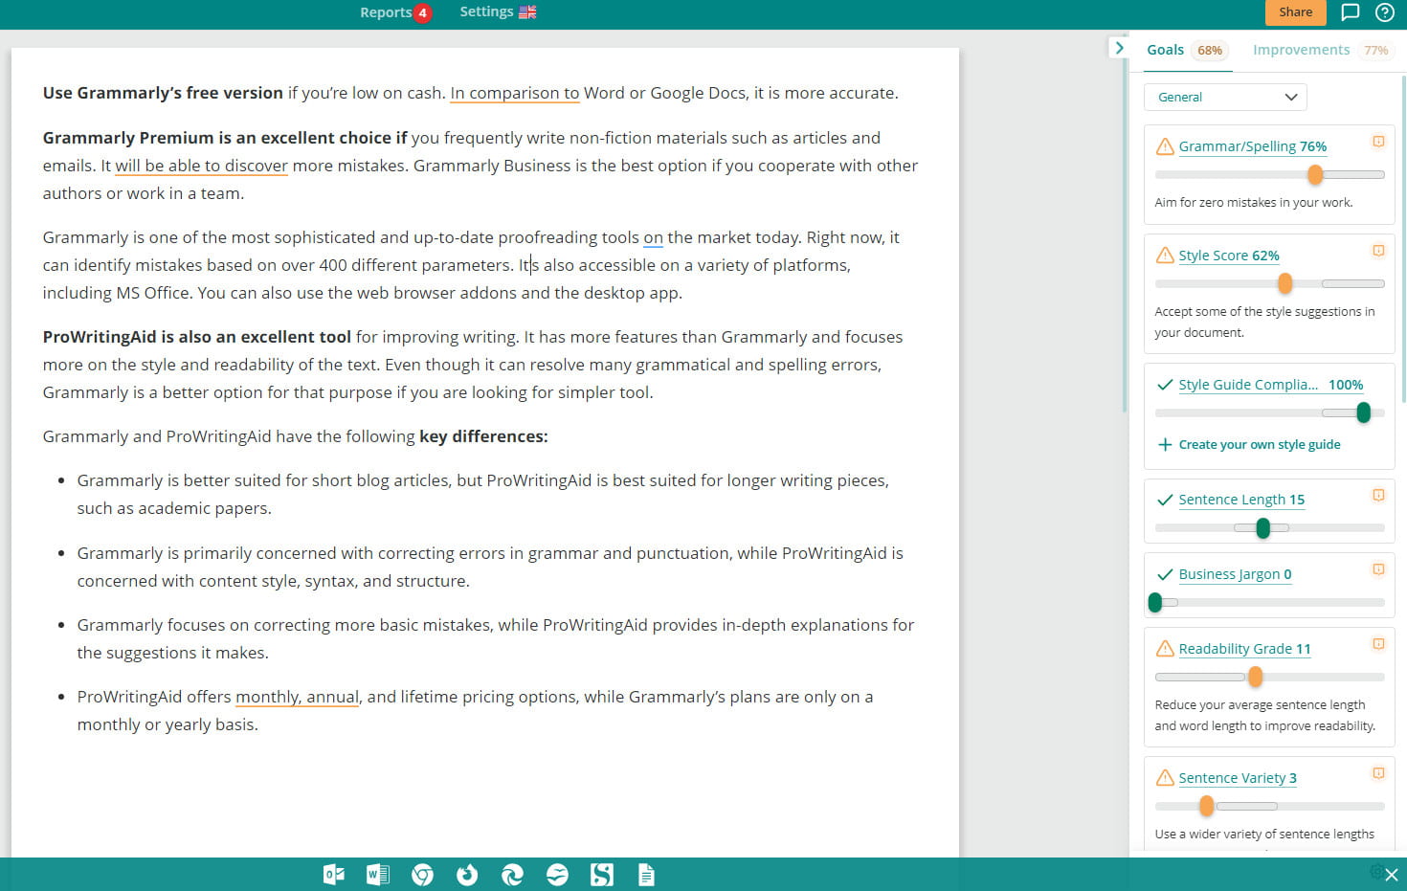Open the Reports menu

point(386,12)
